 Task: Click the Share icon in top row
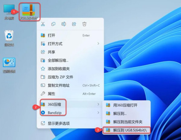pyautogui.click(x=74, y=24)
